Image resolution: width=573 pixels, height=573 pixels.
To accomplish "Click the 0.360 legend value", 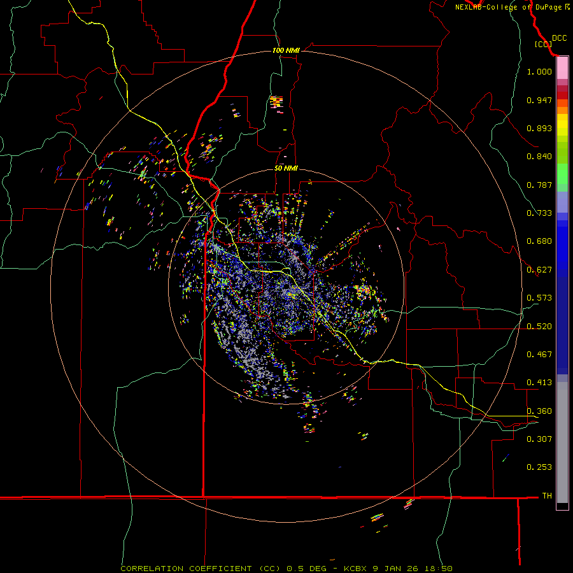I will tap(539, 411).
